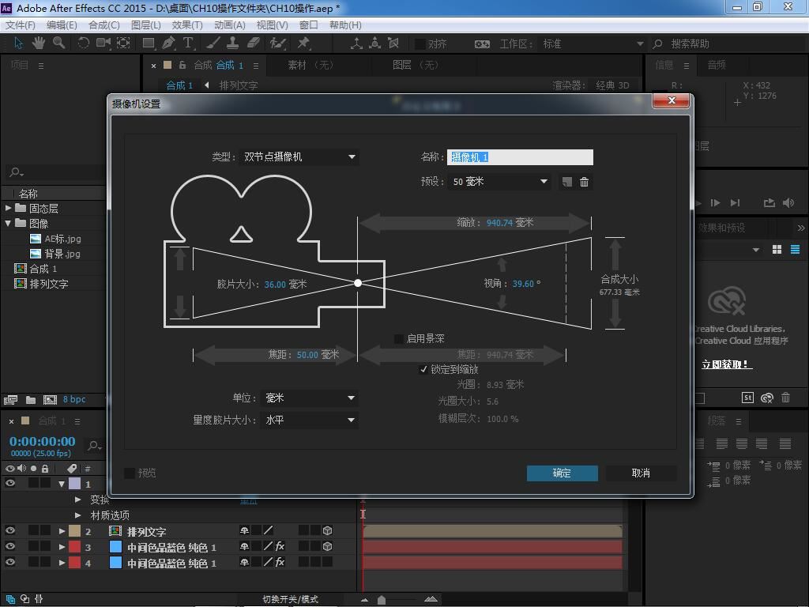Viewport: 809px width, 607px height.
Task: Select the Brush tool
Action: [x=213, y=43]
